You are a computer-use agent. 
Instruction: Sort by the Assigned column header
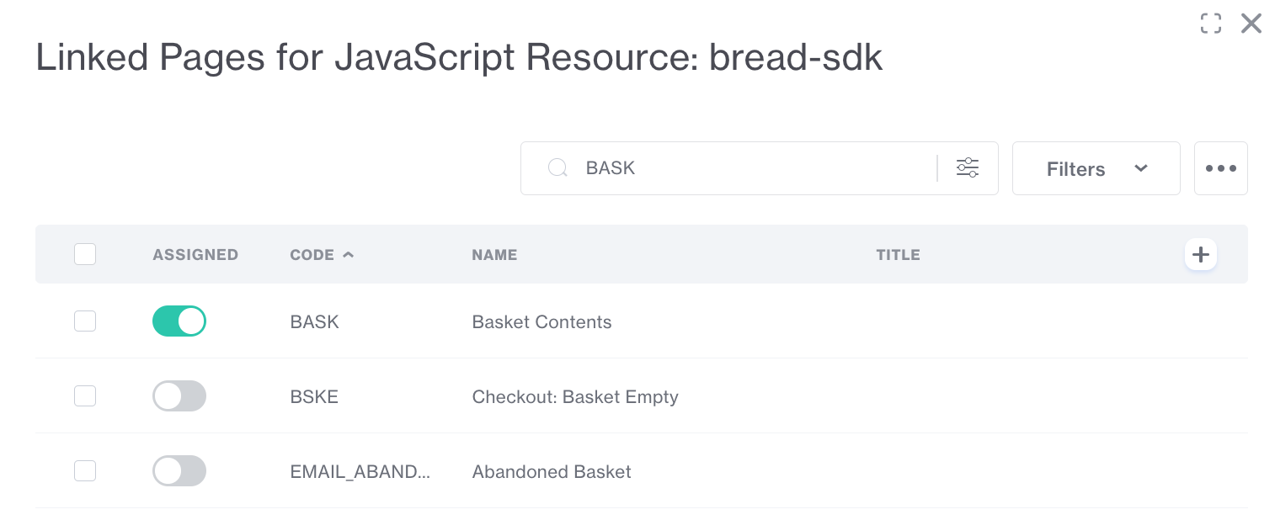coord(195,255)
